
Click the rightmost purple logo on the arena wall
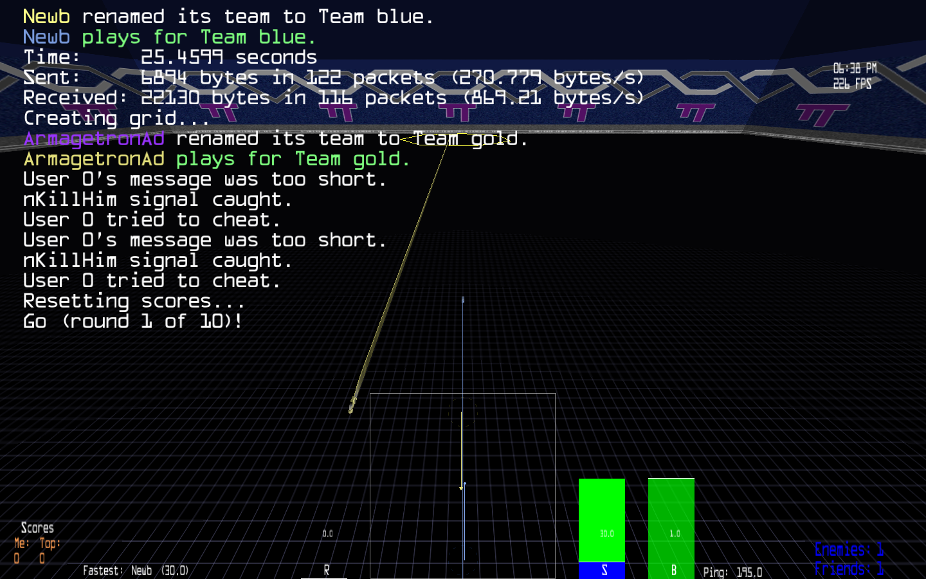click(822, 116)
